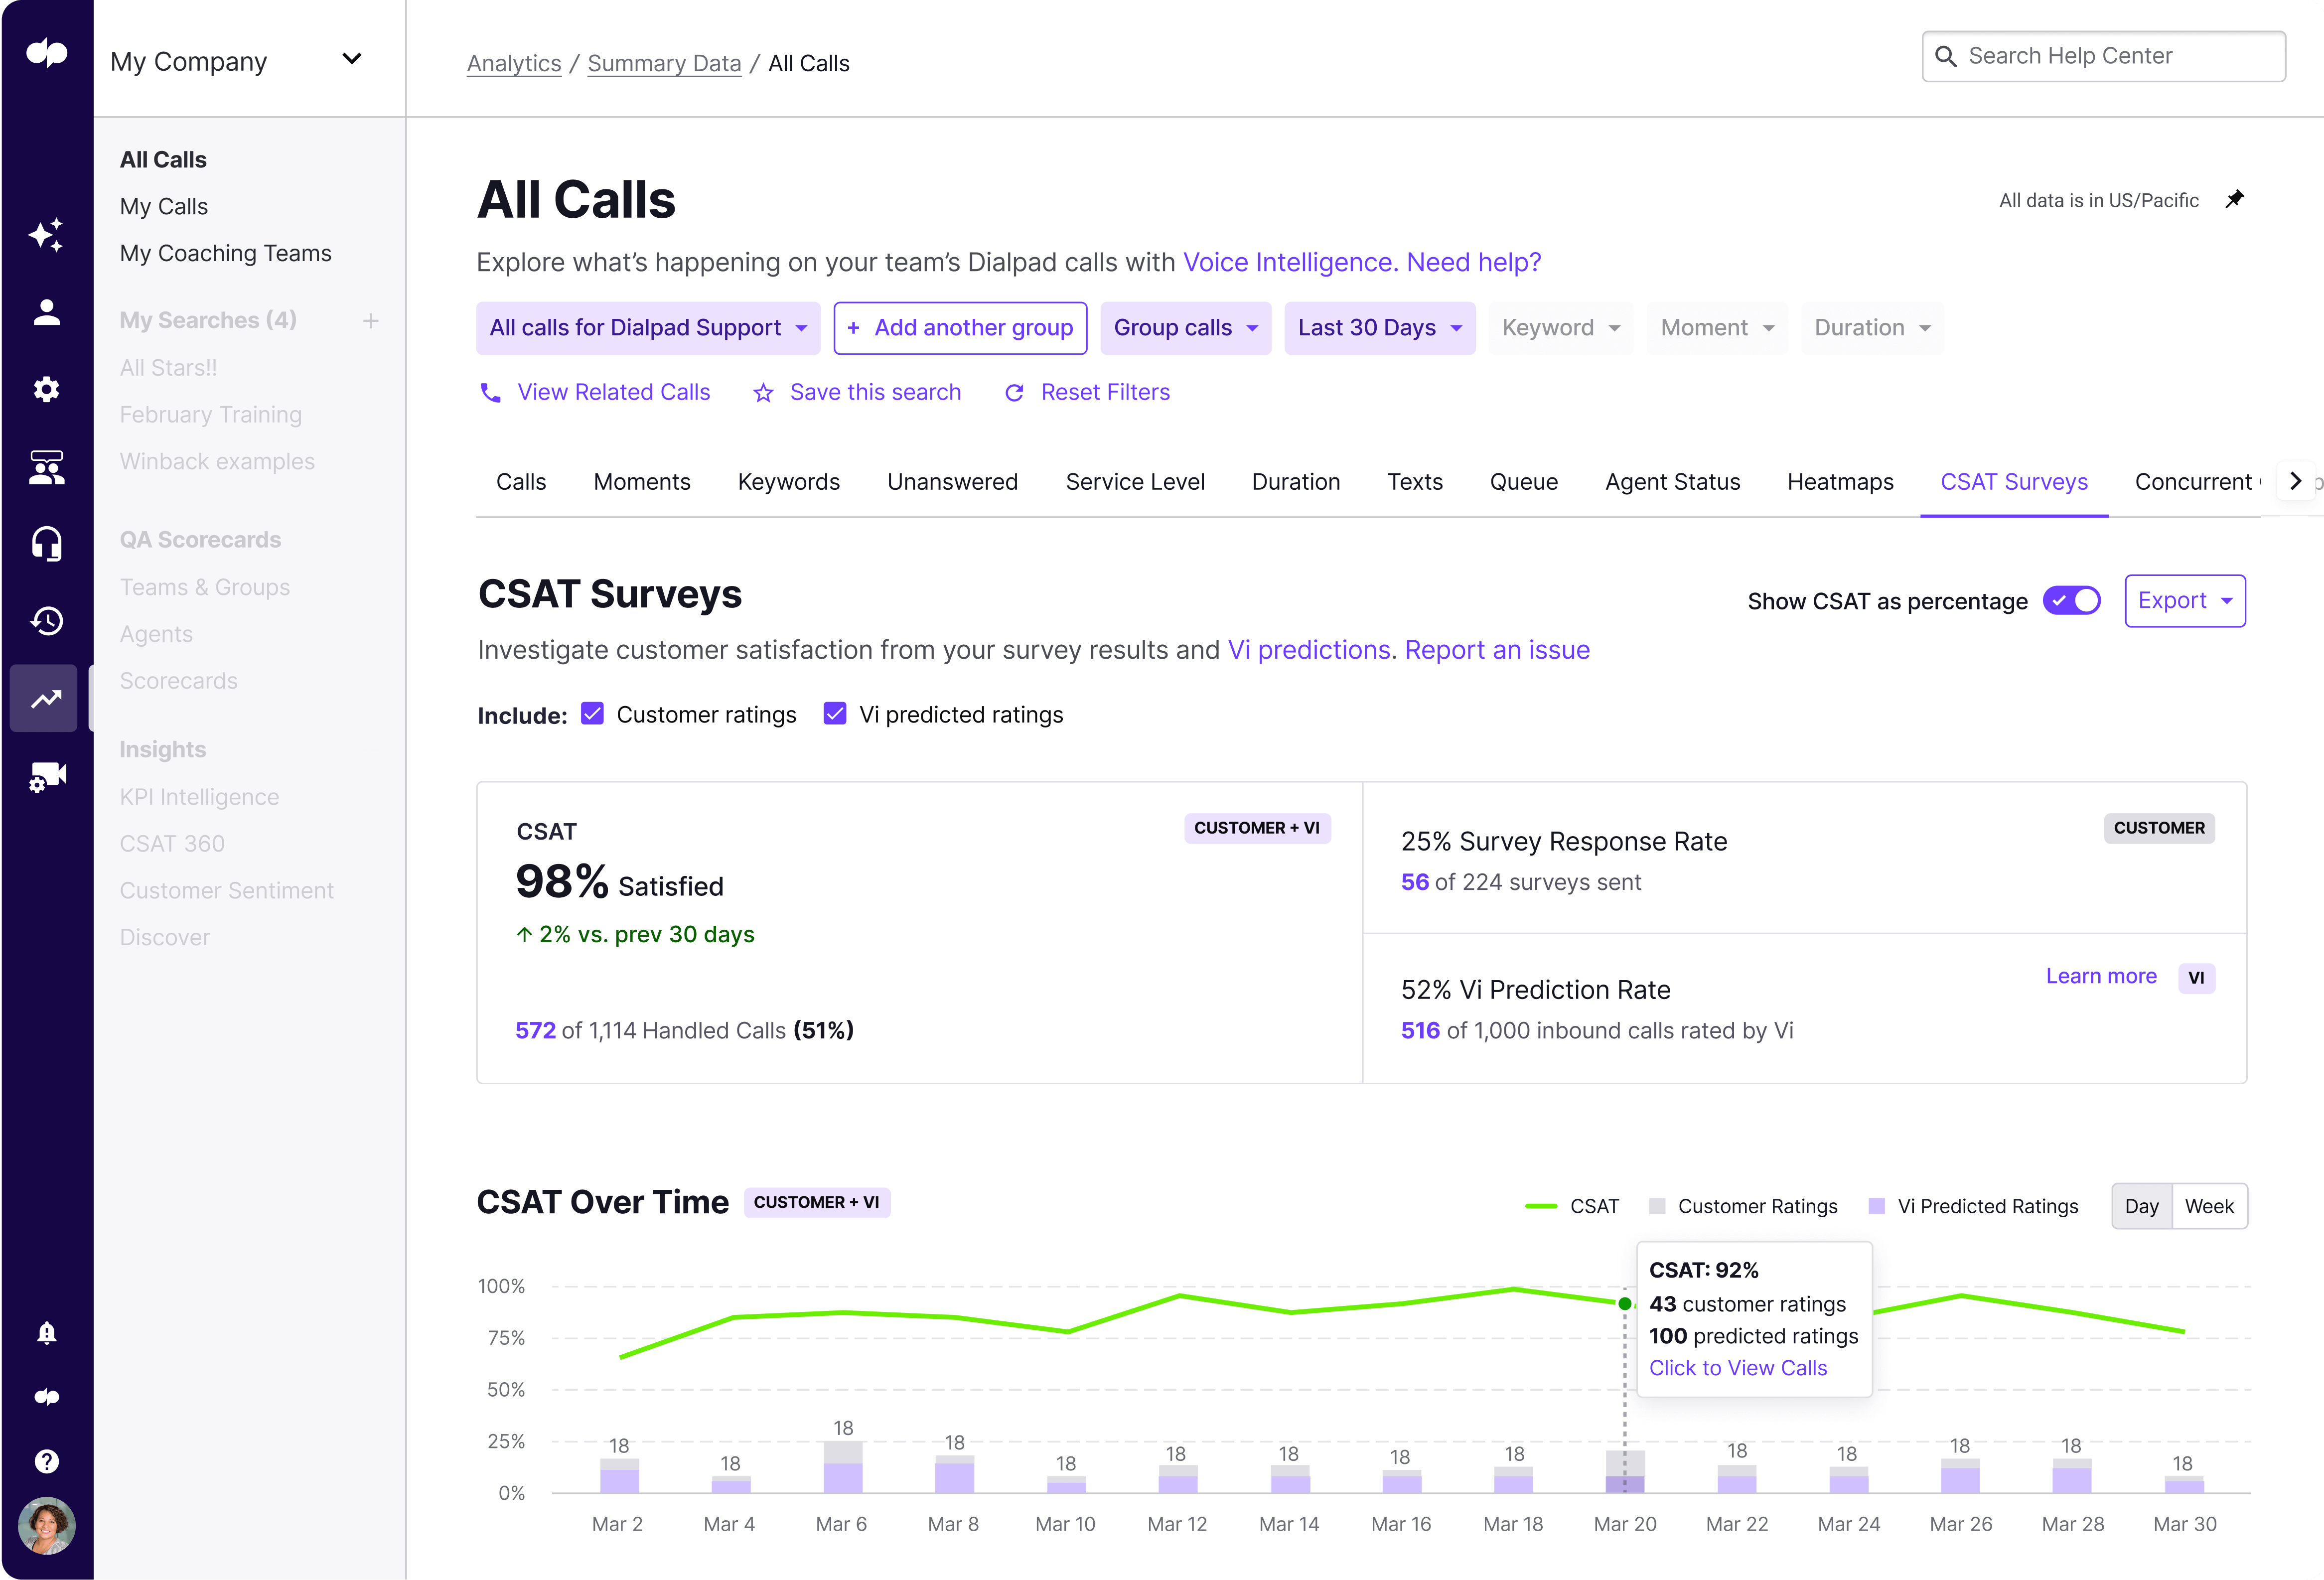Click the Vi Predicted Ratings legend swatch
The image size is (2324, 1580).
click(1876, 1207)
